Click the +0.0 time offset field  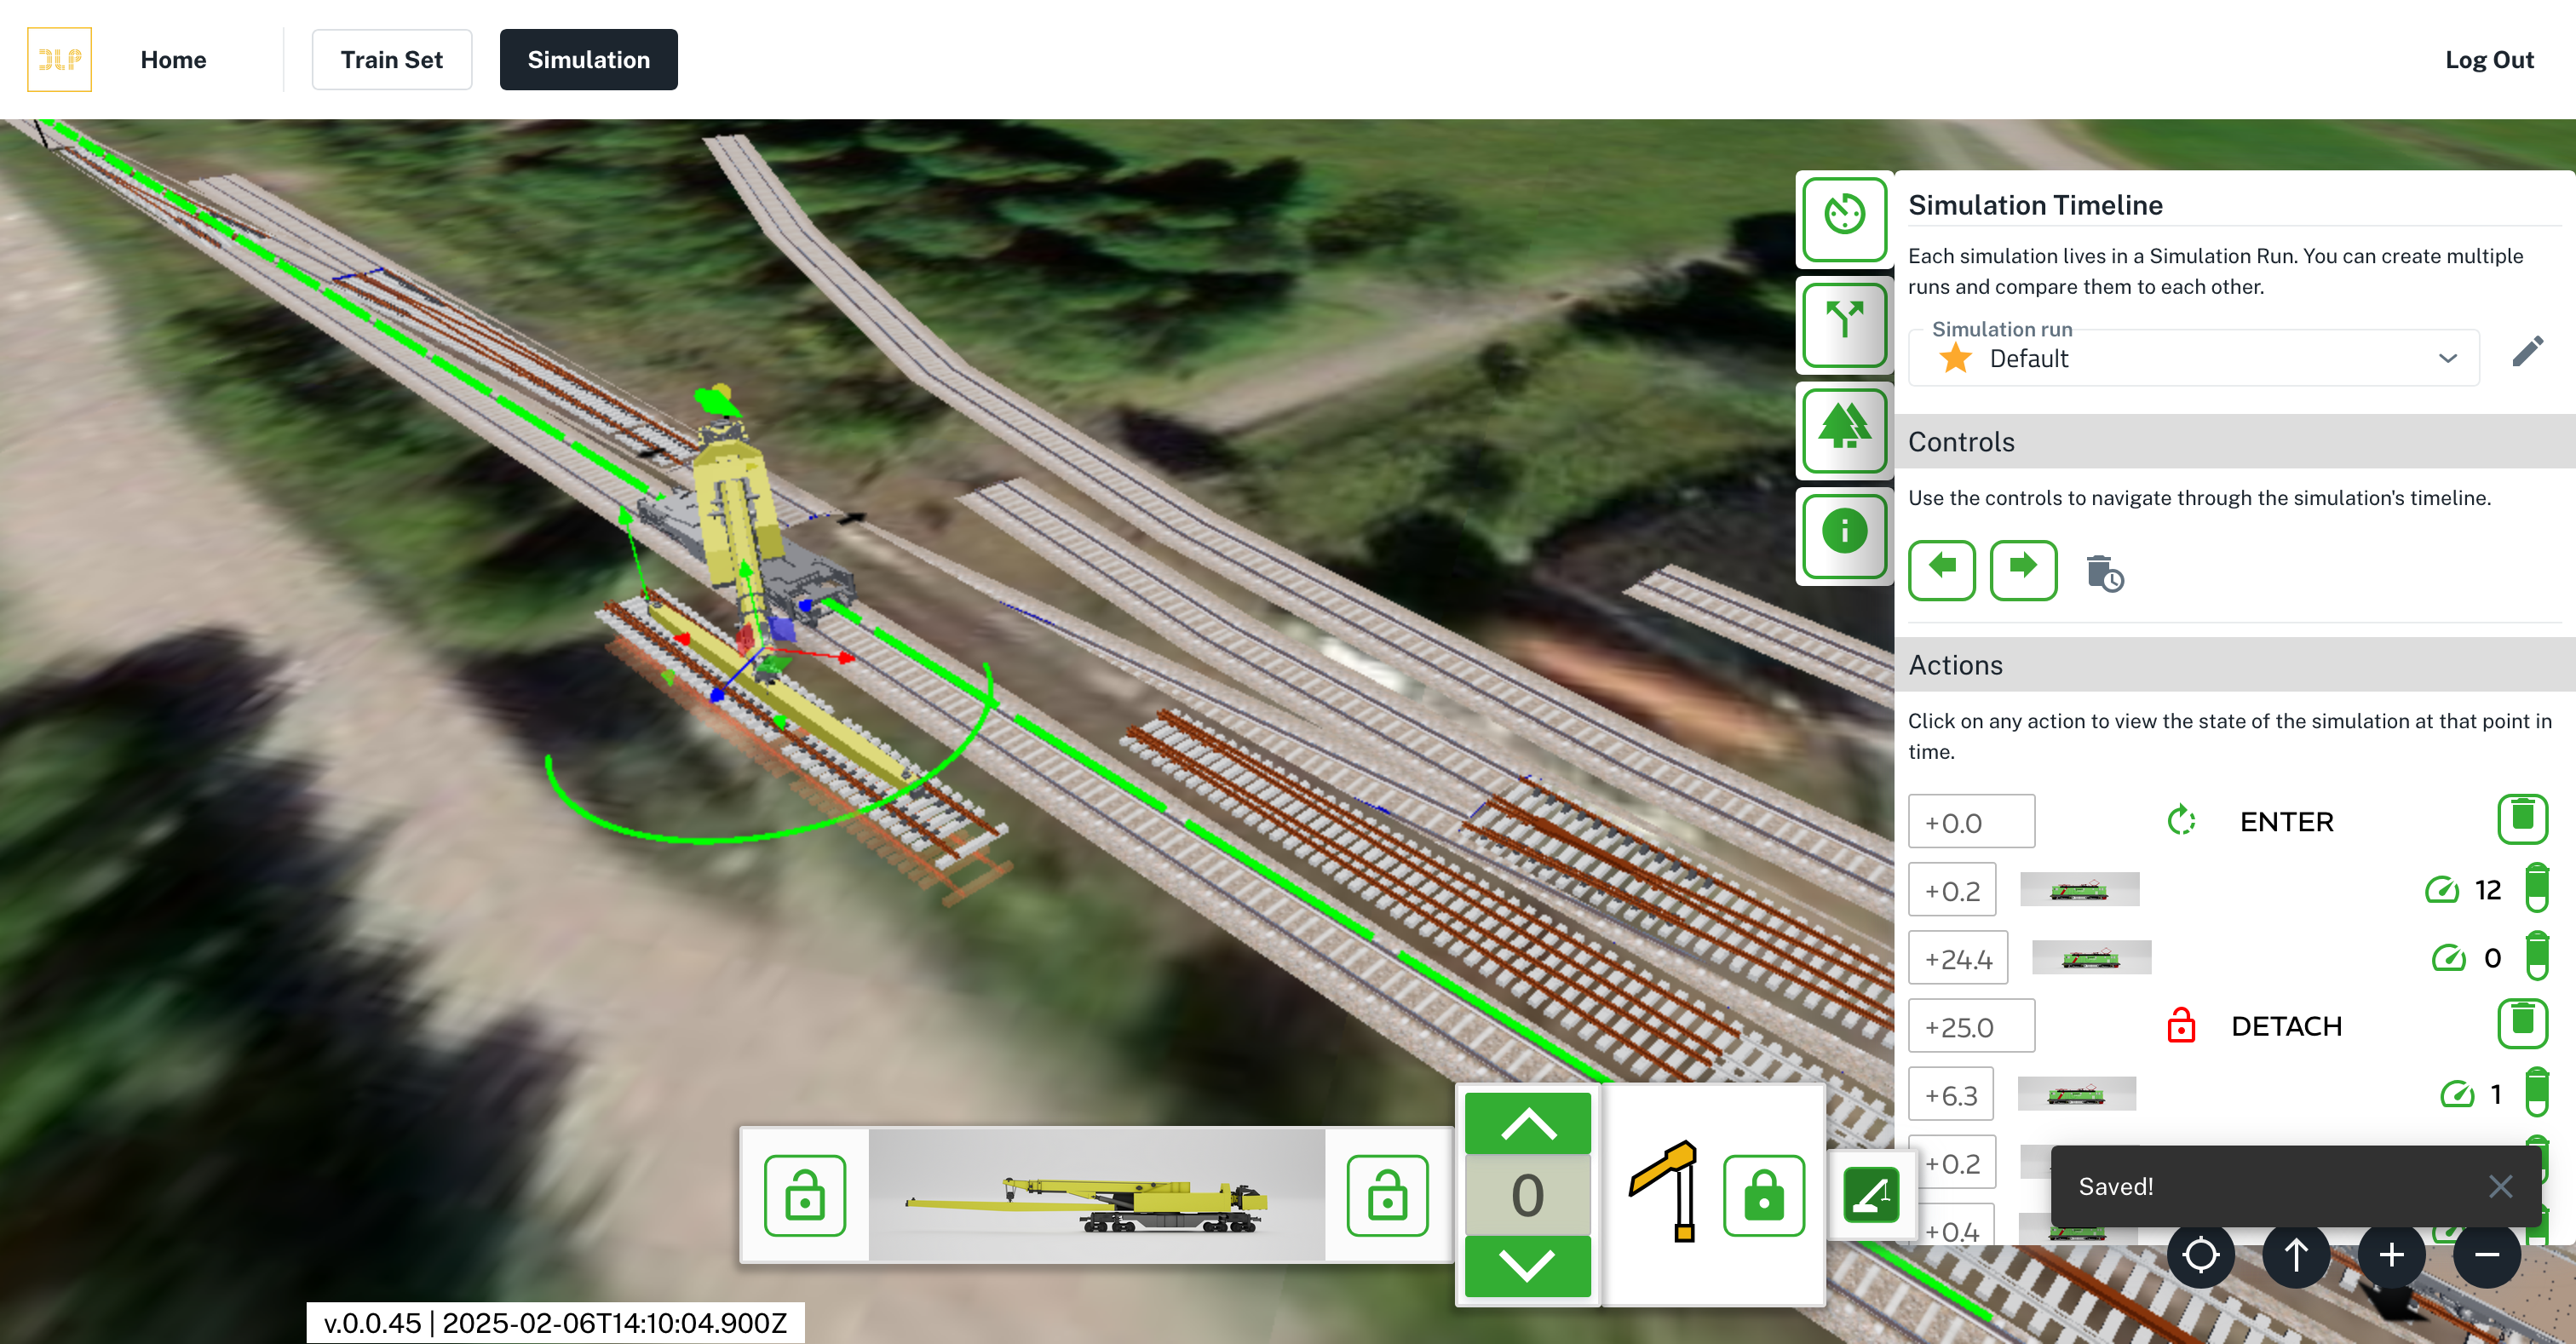tap(1970, 821)
